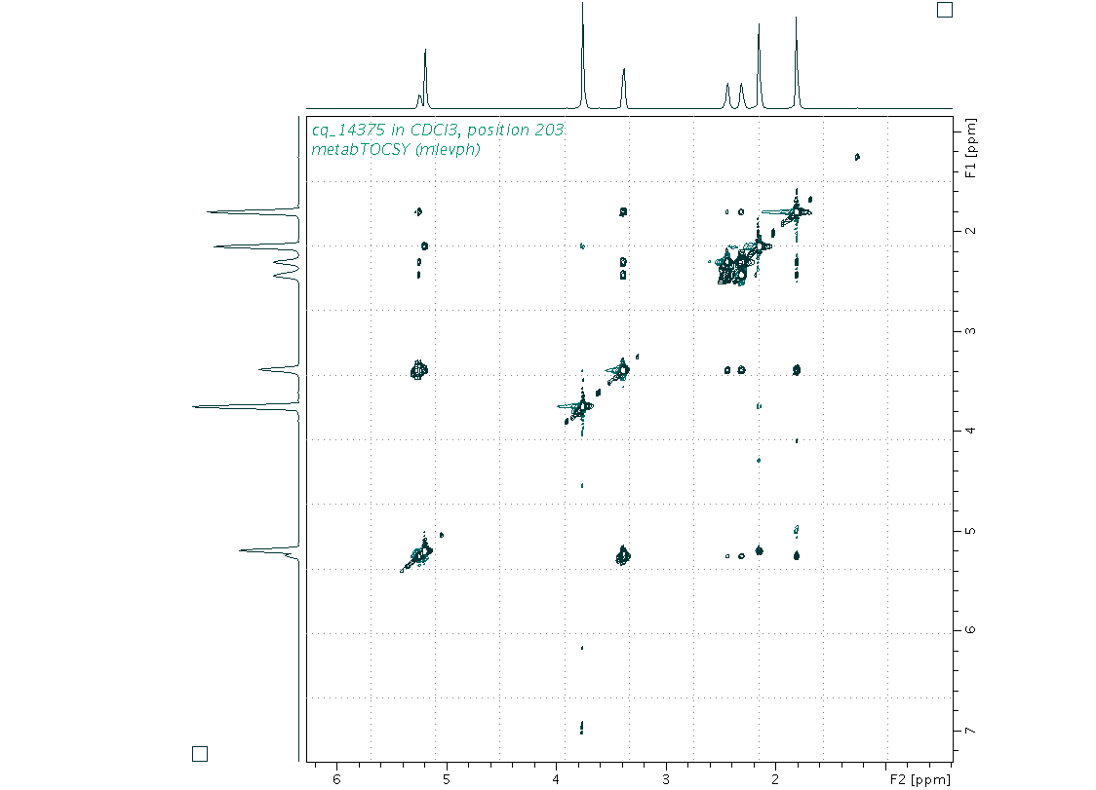Click the 'F1 [ppm]' axis label
Viewport: 1096px width, 790px height.
[970, 147]
